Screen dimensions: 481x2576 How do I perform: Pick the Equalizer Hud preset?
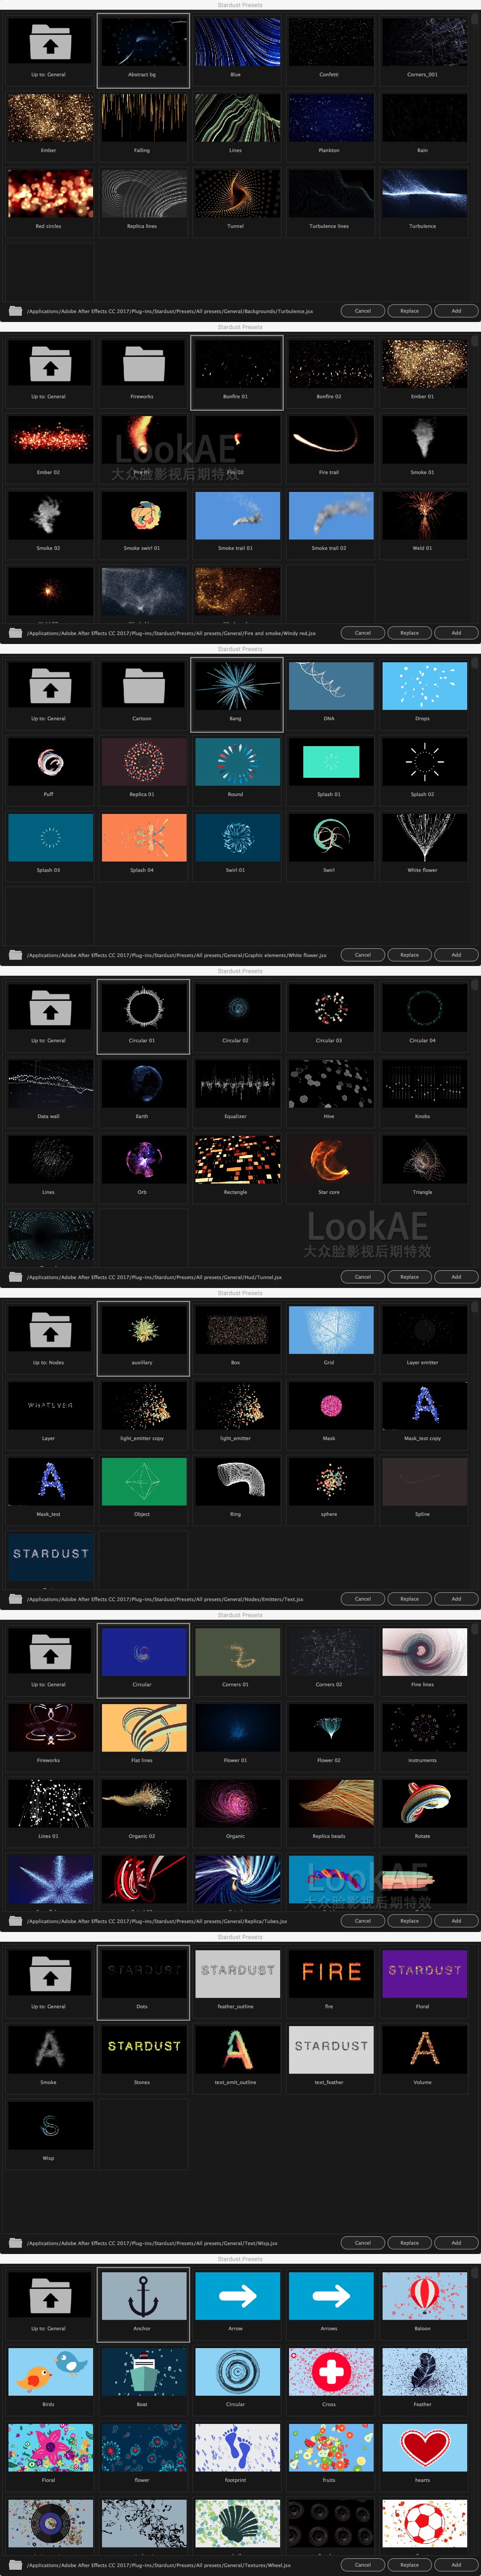pyautogui.click(x=236, y=1084)
